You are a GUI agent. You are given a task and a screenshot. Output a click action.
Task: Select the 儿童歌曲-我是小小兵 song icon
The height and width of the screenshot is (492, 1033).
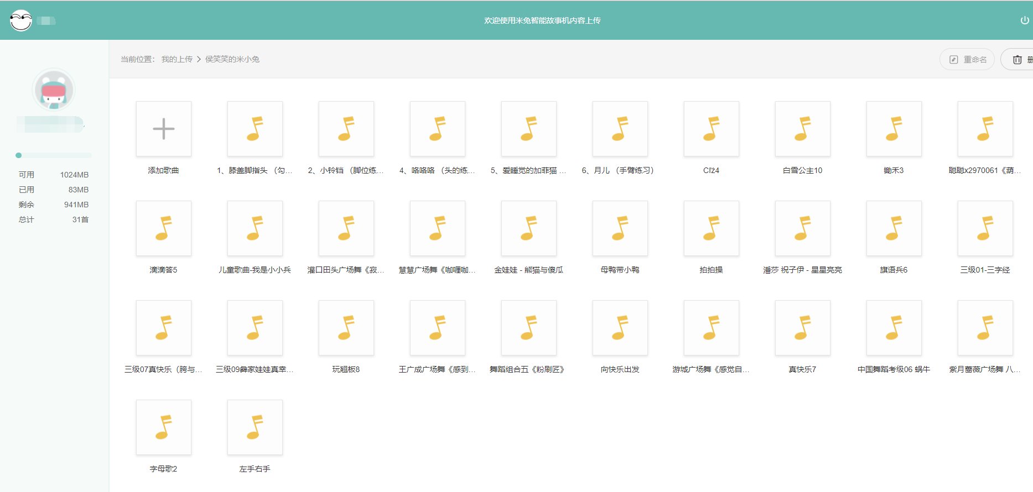[255, 228]
